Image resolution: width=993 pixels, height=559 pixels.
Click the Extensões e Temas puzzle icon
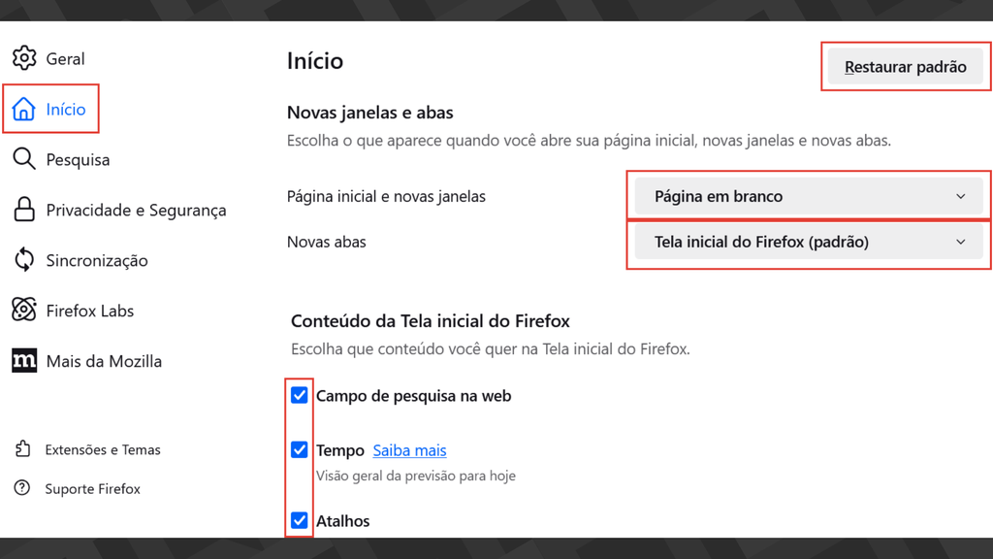coord(26,449)
